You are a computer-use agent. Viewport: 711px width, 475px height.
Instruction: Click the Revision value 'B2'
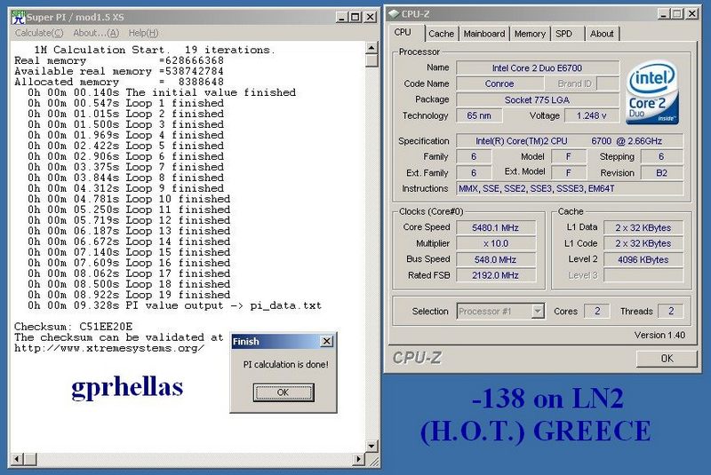point(661,173)
